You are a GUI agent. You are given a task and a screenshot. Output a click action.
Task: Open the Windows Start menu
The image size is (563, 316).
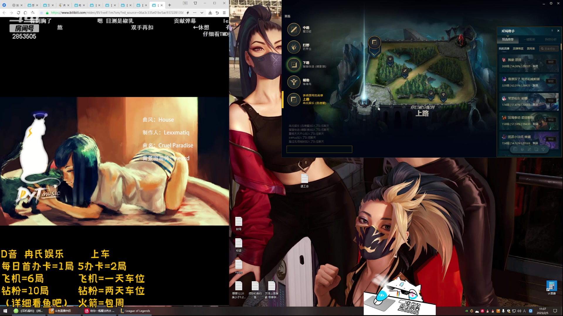point(5,311)
